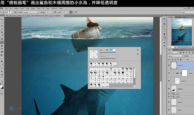Open the Brush panel toggle in options bar
This screenshot has width=194, height=115.
[15, 12]
